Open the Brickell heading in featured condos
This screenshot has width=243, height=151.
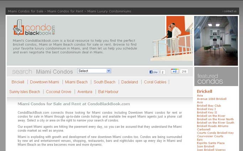[x=205, y=91]
